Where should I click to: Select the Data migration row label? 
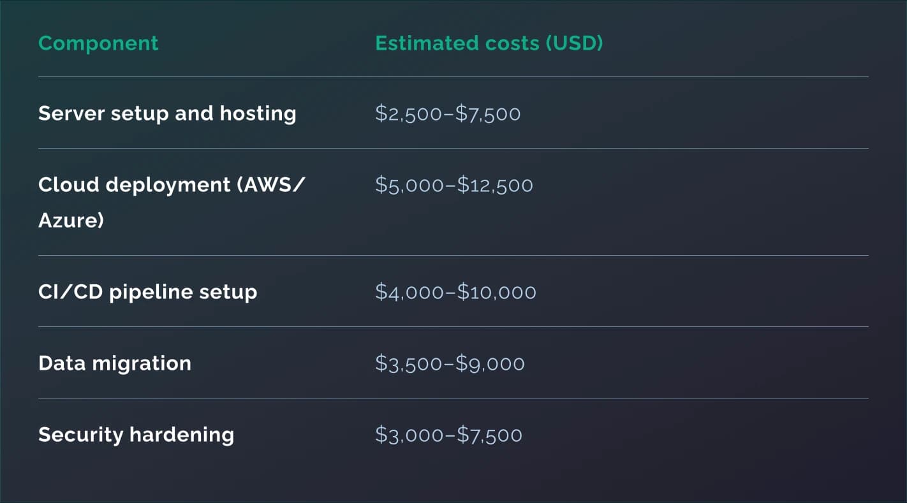point(115,363)
